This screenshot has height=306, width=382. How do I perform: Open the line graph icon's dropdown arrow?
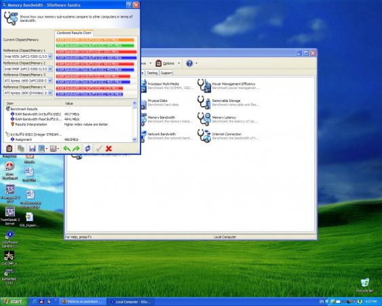pos(58,148)
